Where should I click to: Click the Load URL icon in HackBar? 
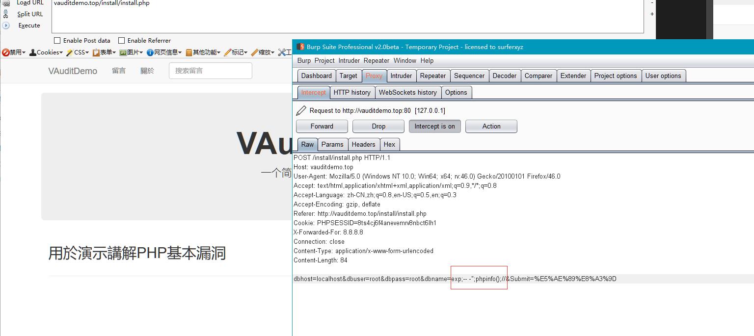click(x=6, y=3)
